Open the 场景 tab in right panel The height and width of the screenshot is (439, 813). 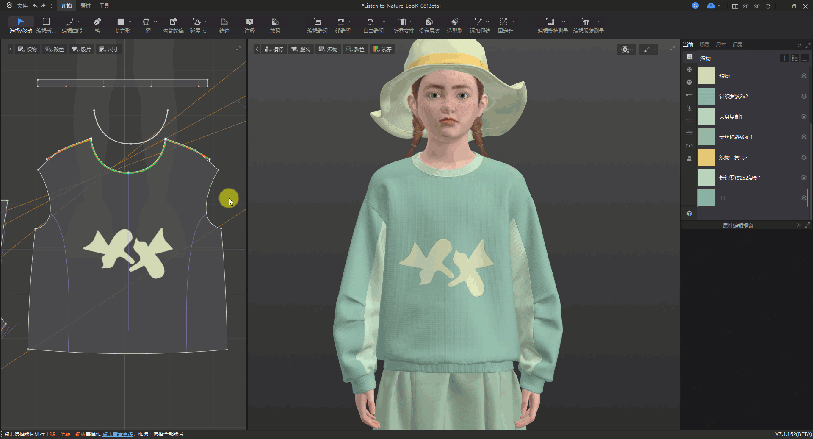704,45
